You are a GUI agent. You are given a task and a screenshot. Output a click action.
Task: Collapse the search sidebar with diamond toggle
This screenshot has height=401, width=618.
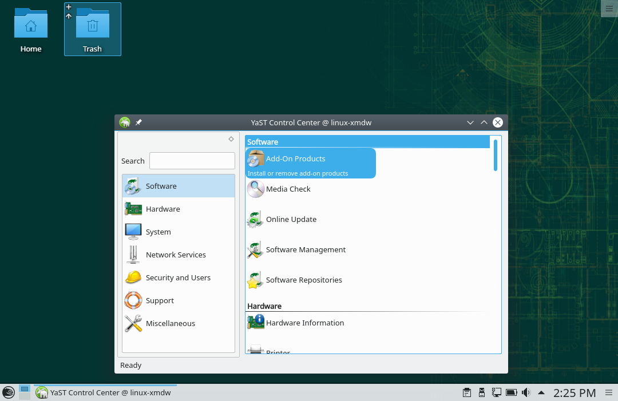coord(231,138)
